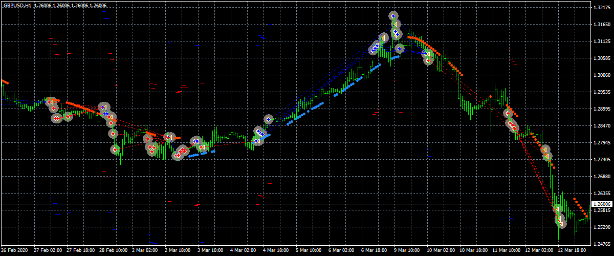Click the 1.26355 price axis label
614x256 pixels.
pos(601,194)
